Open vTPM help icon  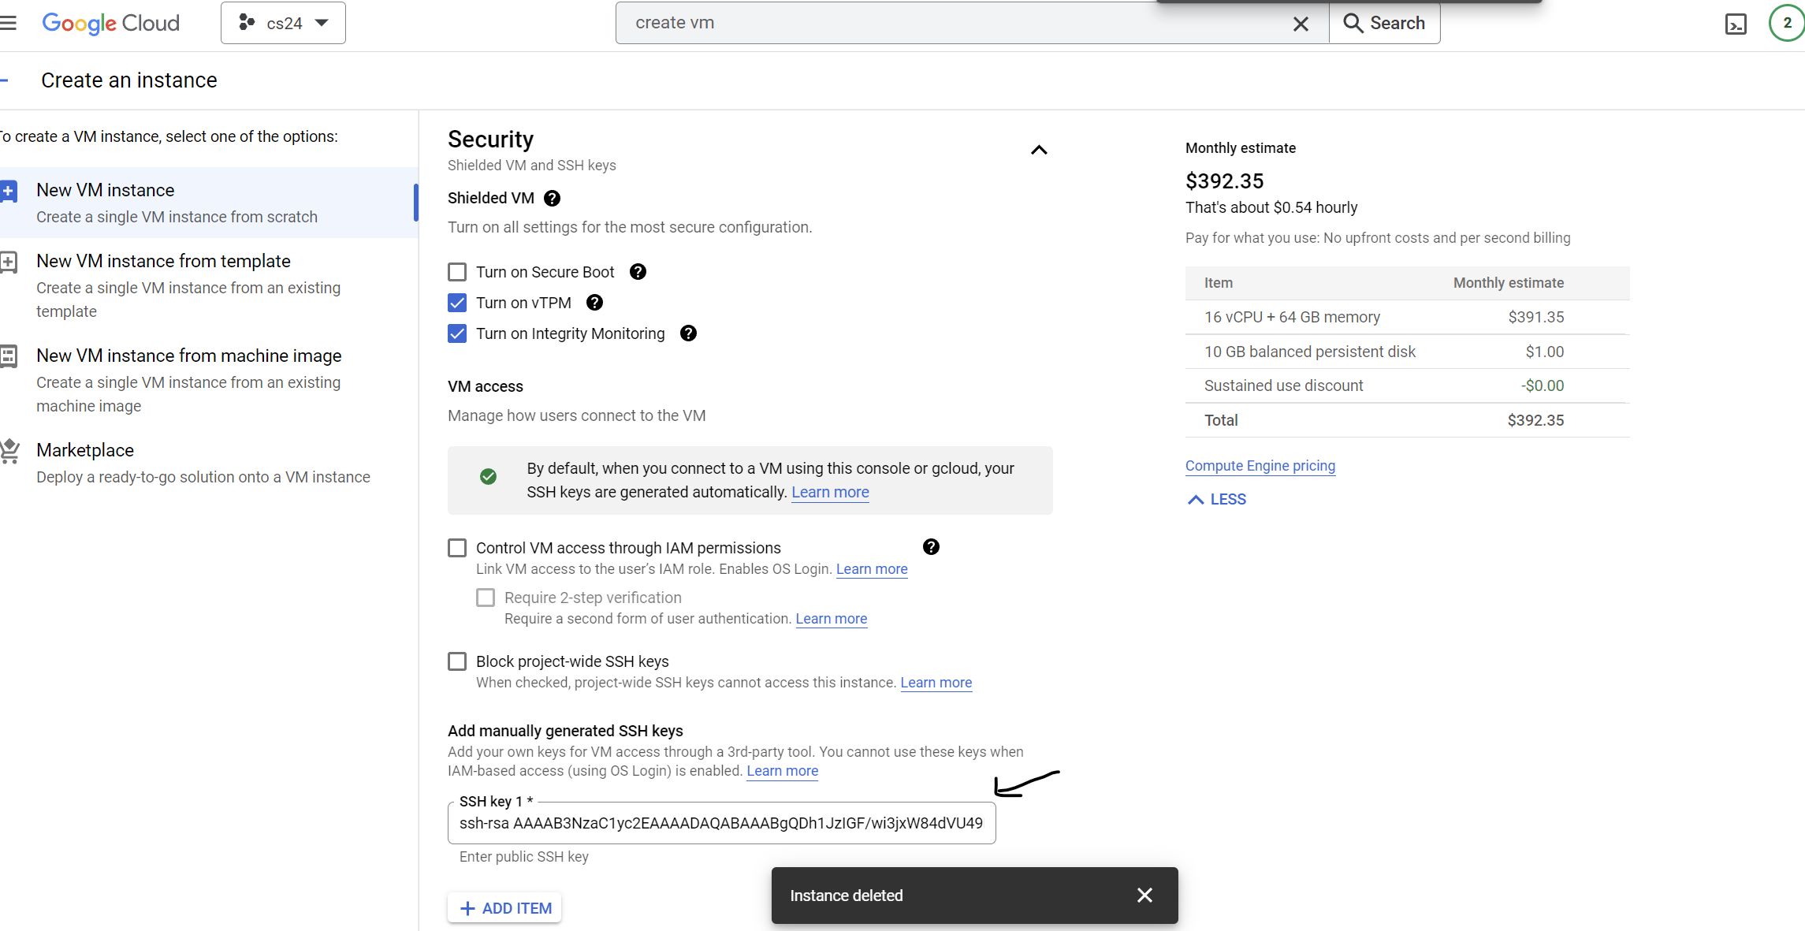coord(595,303)
